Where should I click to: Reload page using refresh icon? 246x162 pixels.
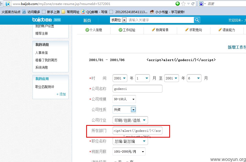193,4
